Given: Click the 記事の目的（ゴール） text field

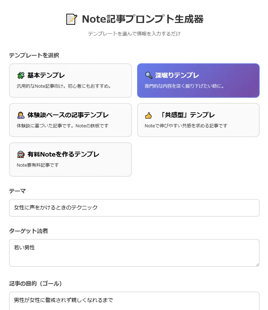Looking at the screenshot, I should pos(134,301).
